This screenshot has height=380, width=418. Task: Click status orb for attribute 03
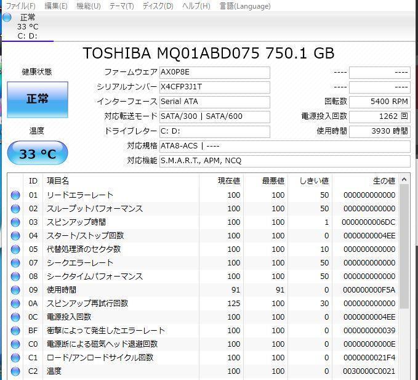coord(15,222)
